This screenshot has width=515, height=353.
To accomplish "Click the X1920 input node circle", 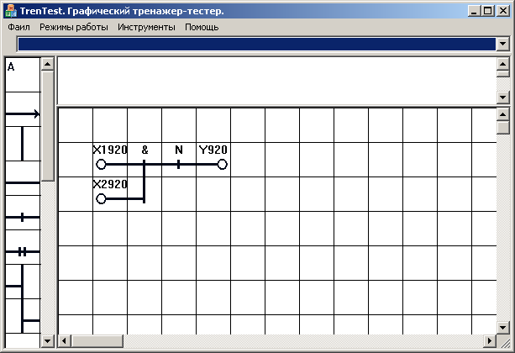I will click(x=101, y=164).
